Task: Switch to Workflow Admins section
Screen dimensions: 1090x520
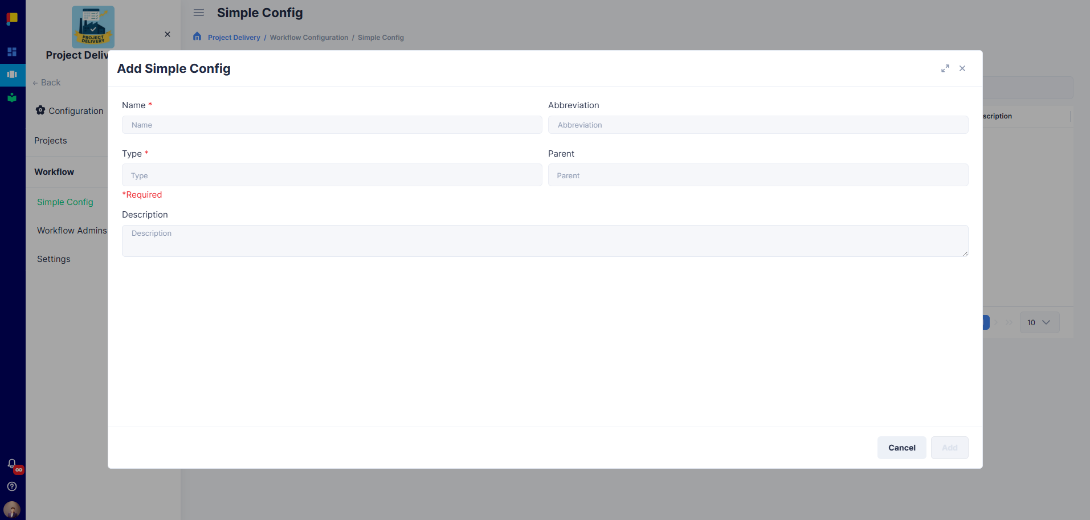Action: [x=72, y=230]
